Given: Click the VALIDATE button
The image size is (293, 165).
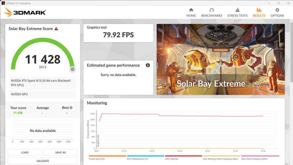Looking at the screenshot, I should 43,161.
